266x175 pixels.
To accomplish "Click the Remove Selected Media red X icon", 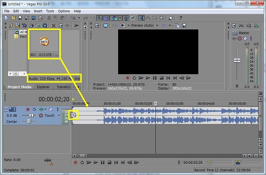I will click(x=54, y=25).
